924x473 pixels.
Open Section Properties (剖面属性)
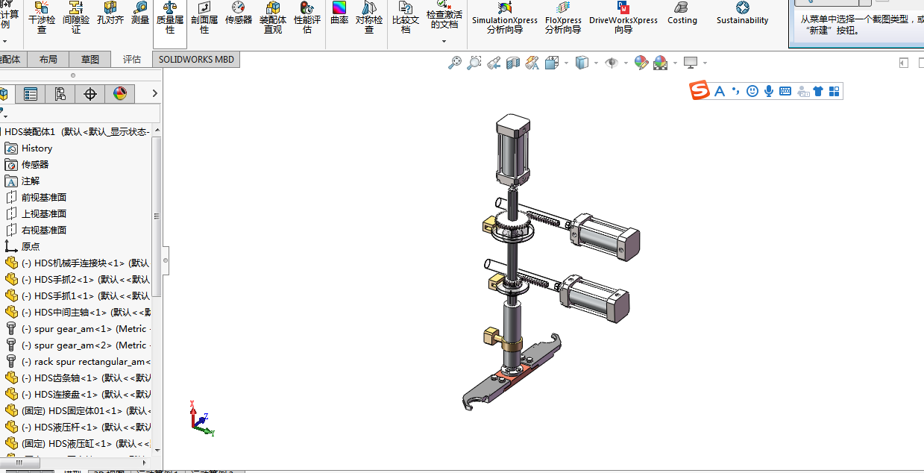[204, 18]
